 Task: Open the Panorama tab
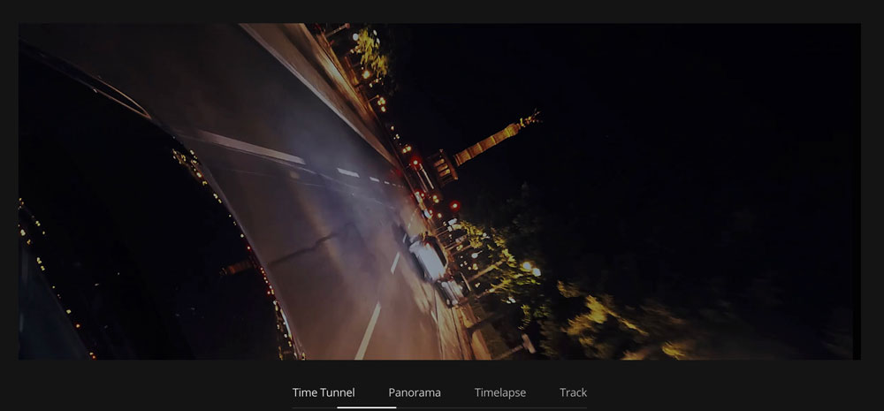tap(414, 392)
